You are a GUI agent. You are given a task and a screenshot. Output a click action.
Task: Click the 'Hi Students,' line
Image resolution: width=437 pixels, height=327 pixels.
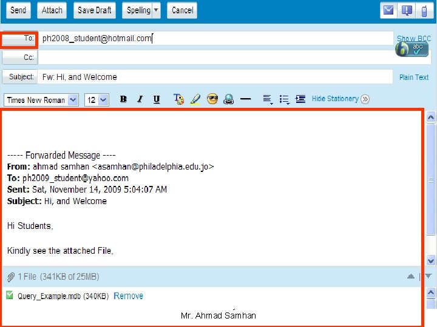pyautogui.click(x=30, y=226)
